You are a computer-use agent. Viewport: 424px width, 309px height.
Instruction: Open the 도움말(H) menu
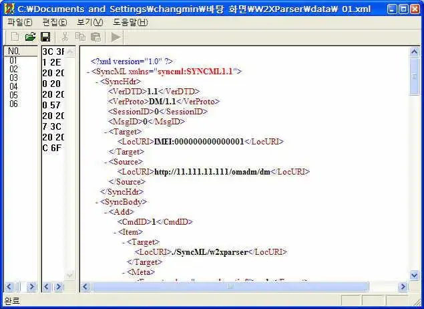tap(130, 22)
